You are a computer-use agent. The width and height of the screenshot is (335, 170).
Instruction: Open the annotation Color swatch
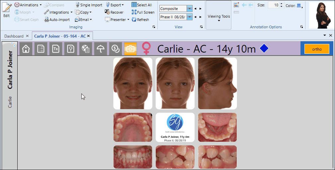pyautogui.click(x=299, y=5)
